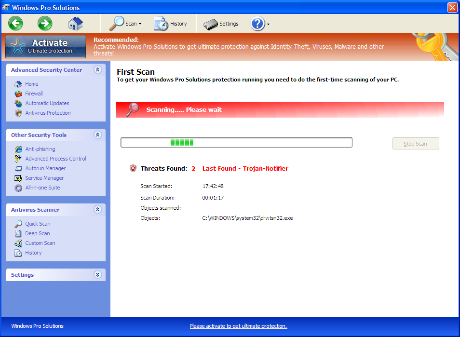This screenshot has height=337, width=460.
Task: Open the sidebar Home link
Action: tap(32, 84)
